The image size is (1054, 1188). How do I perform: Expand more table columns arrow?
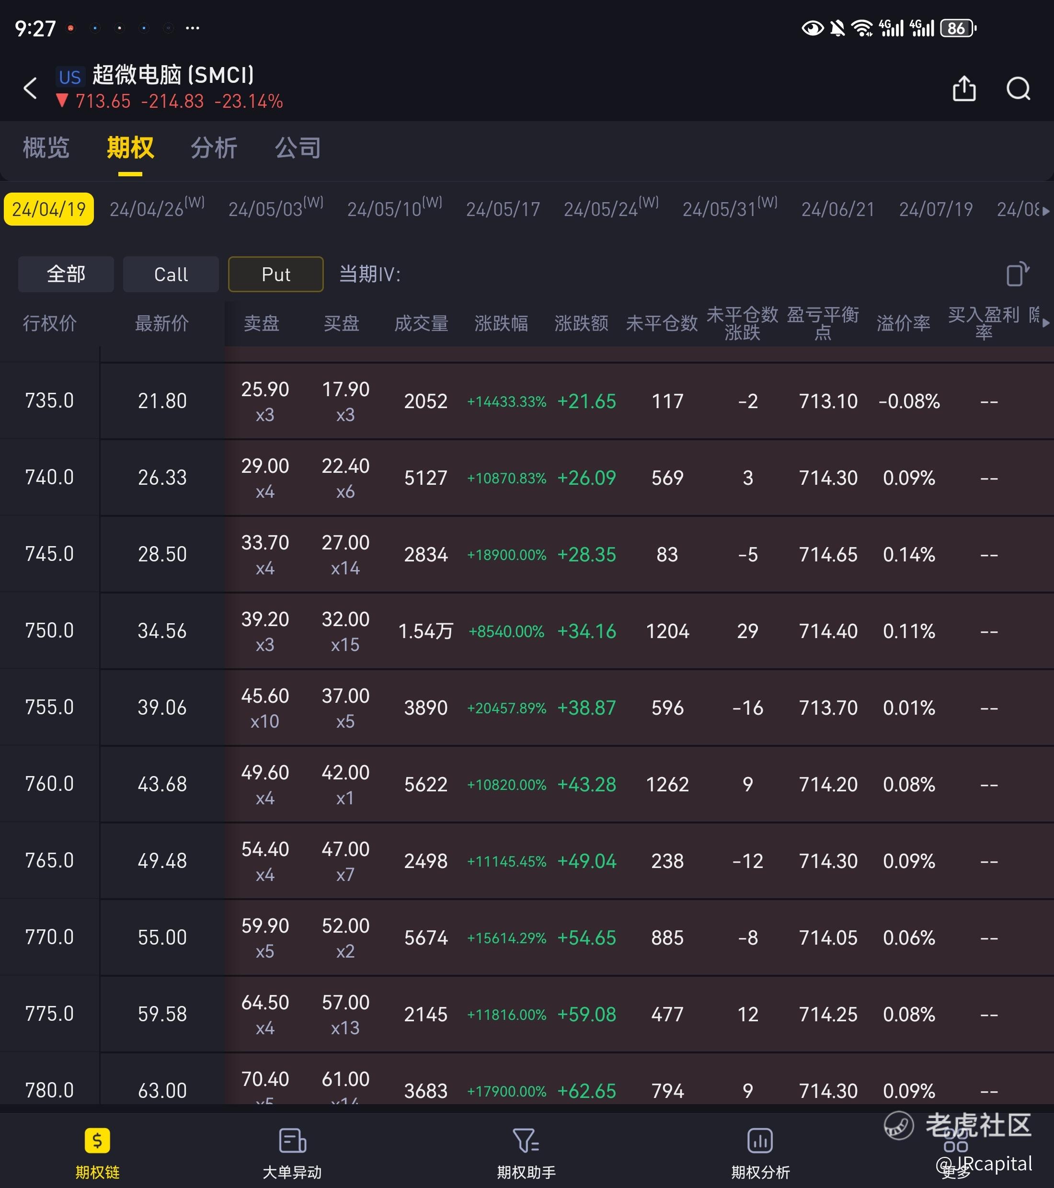tap(1046, 322)
